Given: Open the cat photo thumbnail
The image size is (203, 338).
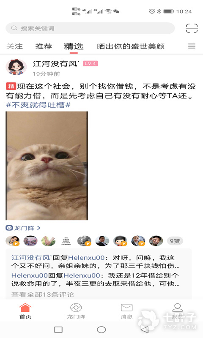Looking at the screenshot, I should 47,166.
